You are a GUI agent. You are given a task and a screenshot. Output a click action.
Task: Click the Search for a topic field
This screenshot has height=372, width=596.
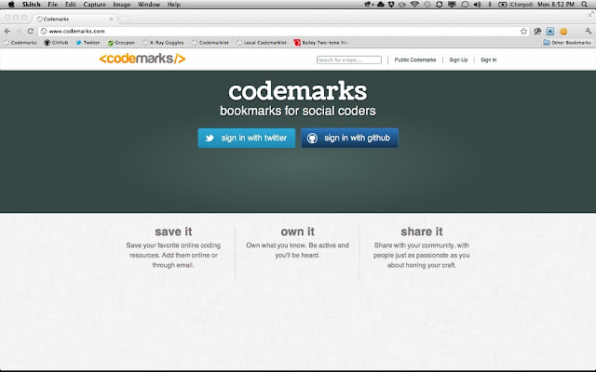tap(349, 60)
